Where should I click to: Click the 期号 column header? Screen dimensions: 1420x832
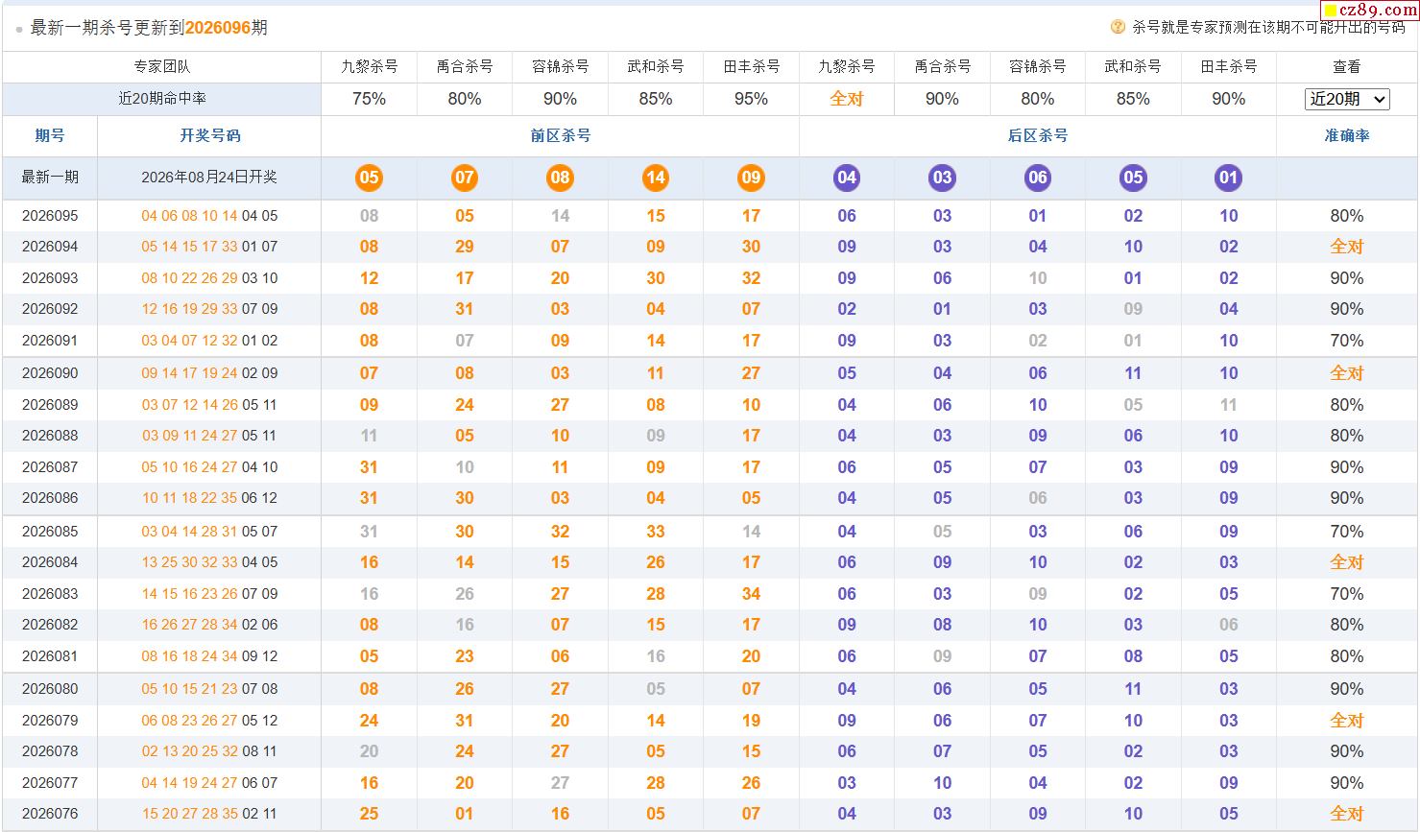(x=50, y=136)
